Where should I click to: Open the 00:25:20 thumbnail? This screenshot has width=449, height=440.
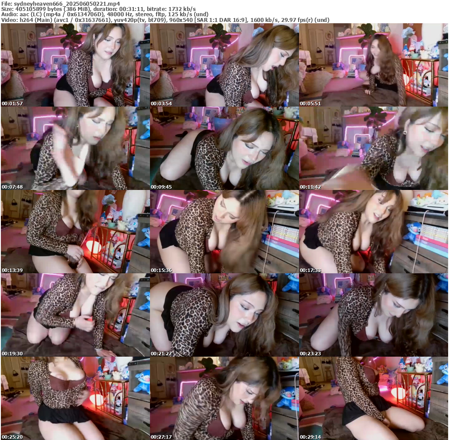(x=75, y=398)
